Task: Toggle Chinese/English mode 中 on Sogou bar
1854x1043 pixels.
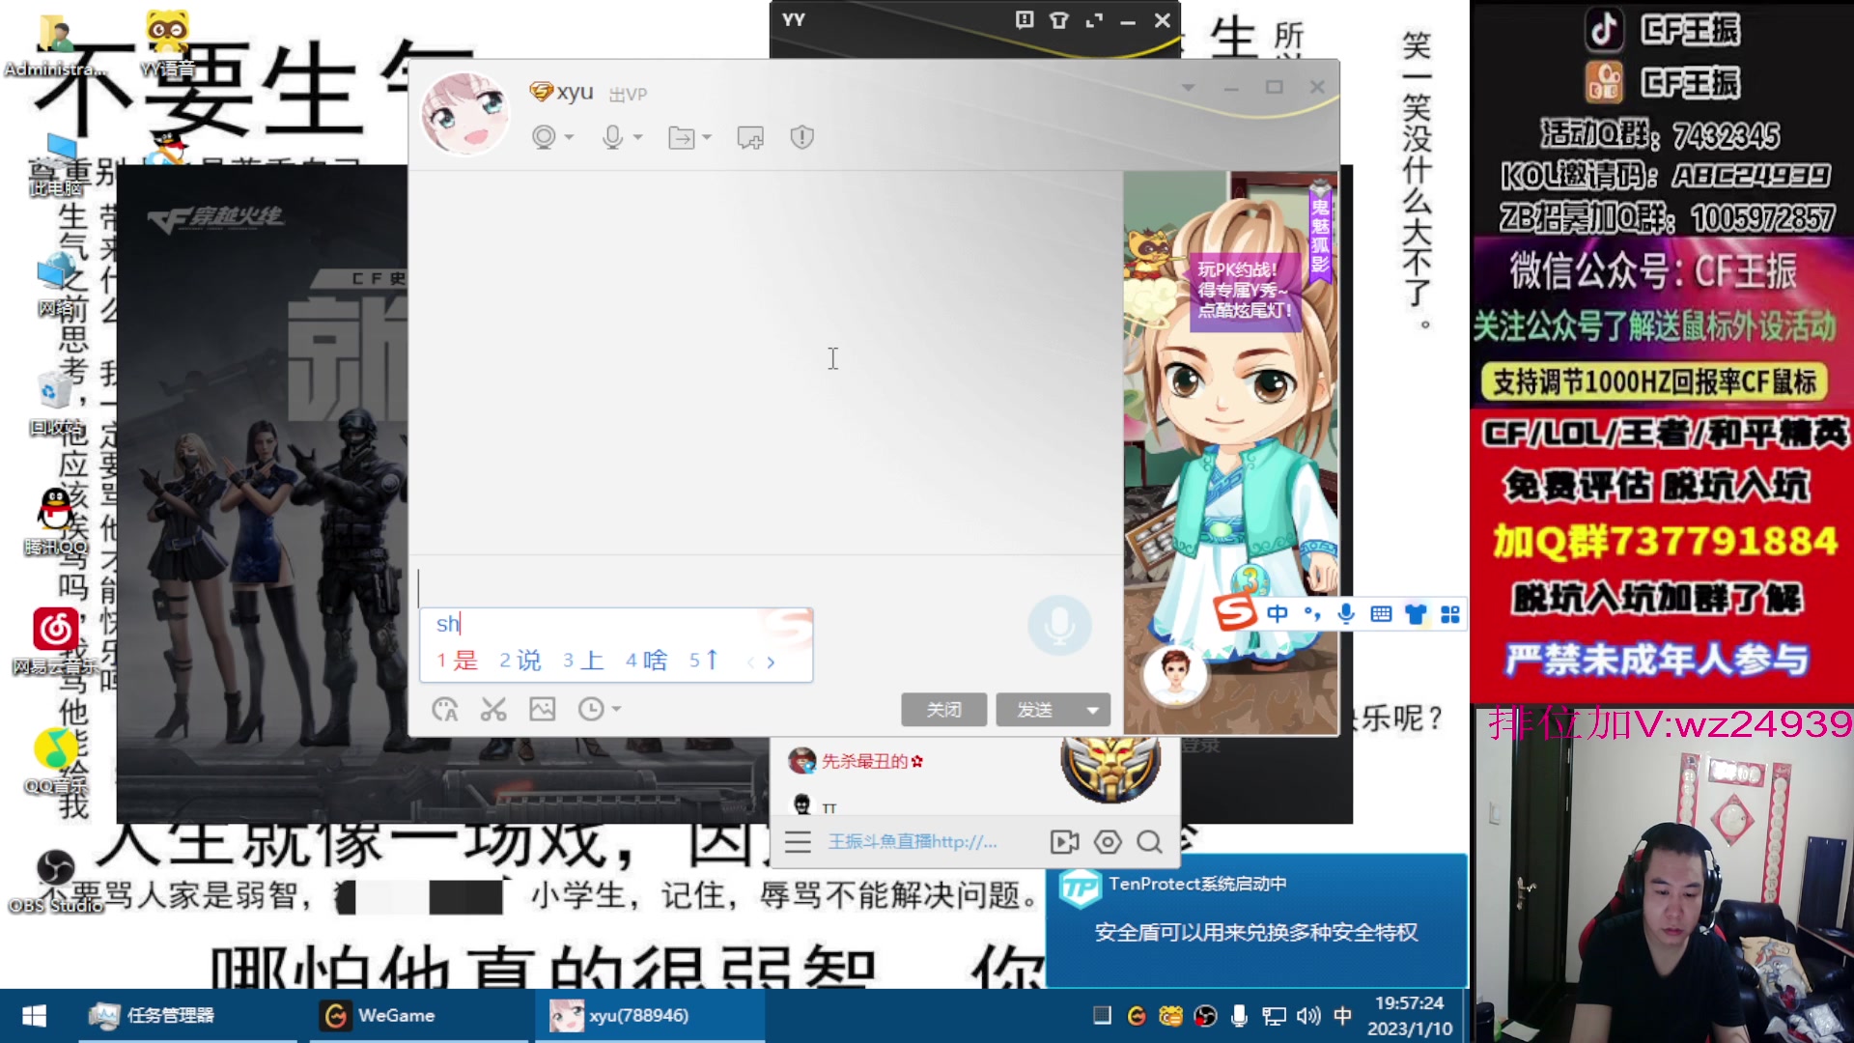Action: pyautogui.click(x=1278, y=614)
